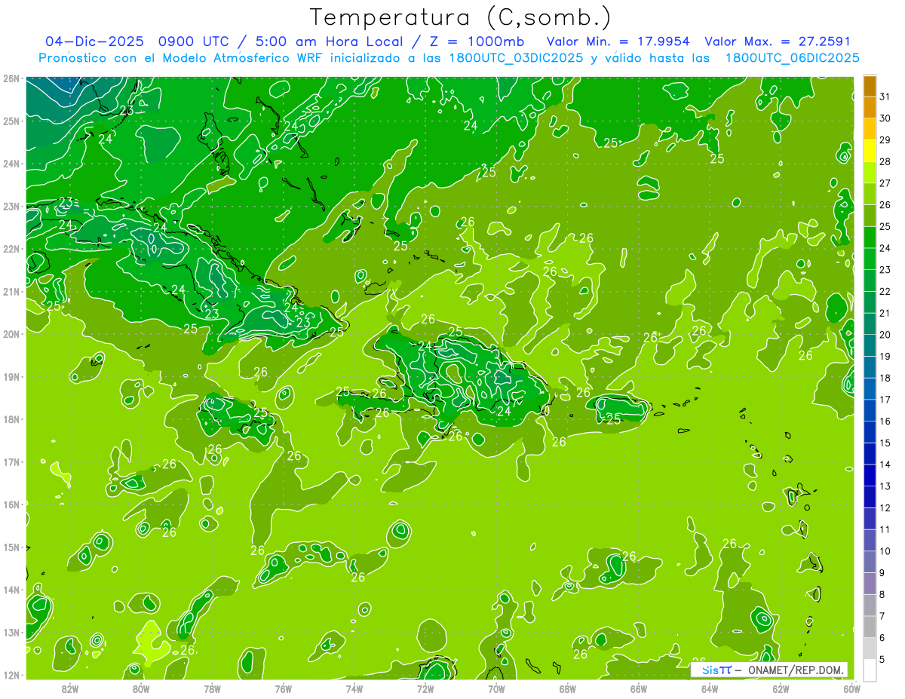
Task: Click the 16N latitude axis label
Action: click(x=11, y=504)
